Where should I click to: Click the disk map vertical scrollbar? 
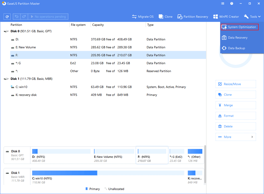tap(205, 164)
